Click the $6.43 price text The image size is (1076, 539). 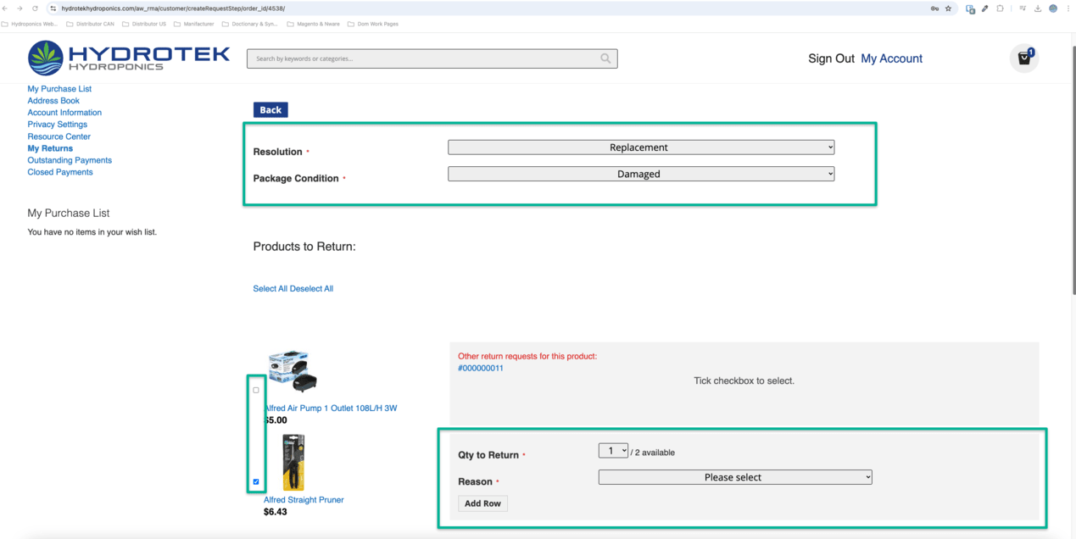click(x=276, y=512)
